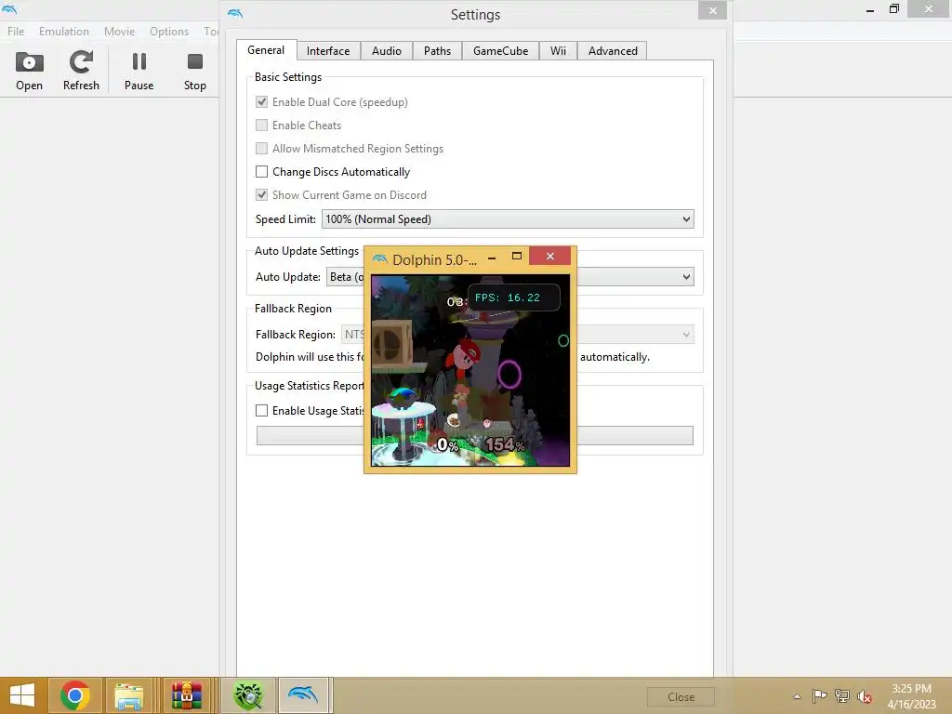
Task: Open the Windows Start button
Action: coord(22,695)
